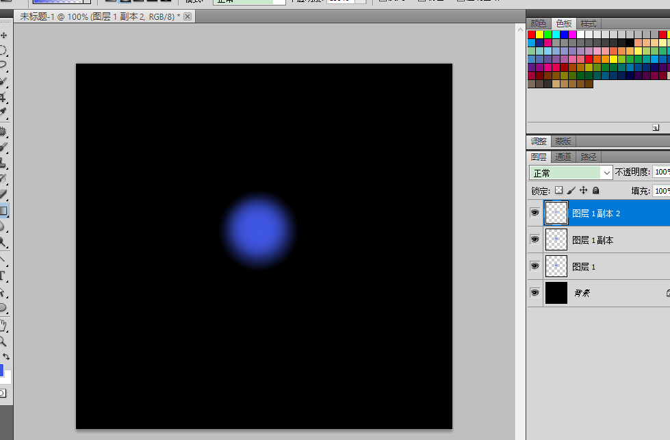Hide the 背景 layer

pos(534,293)
